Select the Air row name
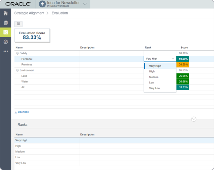This screenshot has height=170, width=214. coord(23,87)
